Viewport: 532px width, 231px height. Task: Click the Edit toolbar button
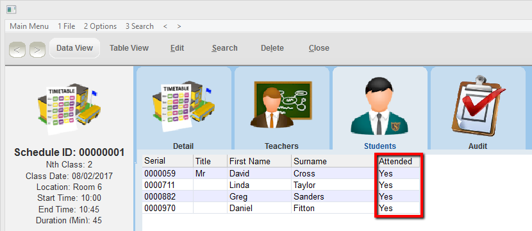(177, 48)
